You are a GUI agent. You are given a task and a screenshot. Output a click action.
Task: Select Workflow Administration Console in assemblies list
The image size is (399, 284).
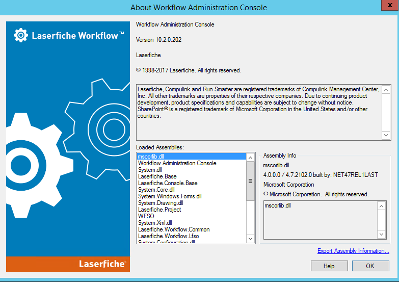(x=192, y=163)
